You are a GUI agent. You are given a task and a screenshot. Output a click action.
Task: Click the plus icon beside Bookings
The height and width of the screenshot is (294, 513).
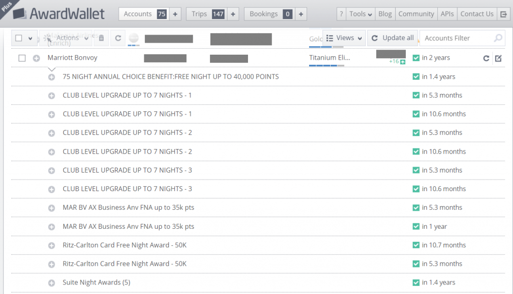click(x=301, y=14)
